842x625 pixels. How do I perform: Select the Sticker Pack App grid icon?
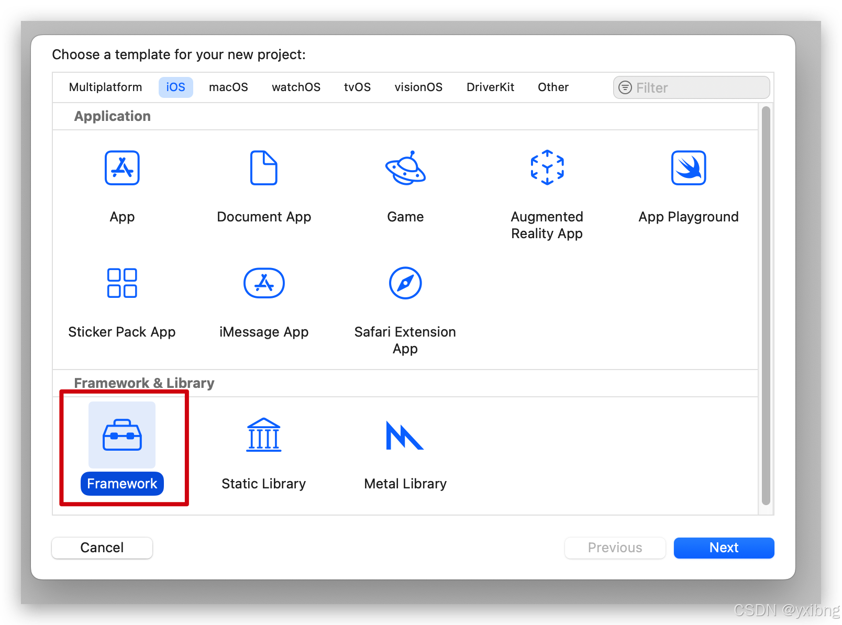[x=122, y=283]
